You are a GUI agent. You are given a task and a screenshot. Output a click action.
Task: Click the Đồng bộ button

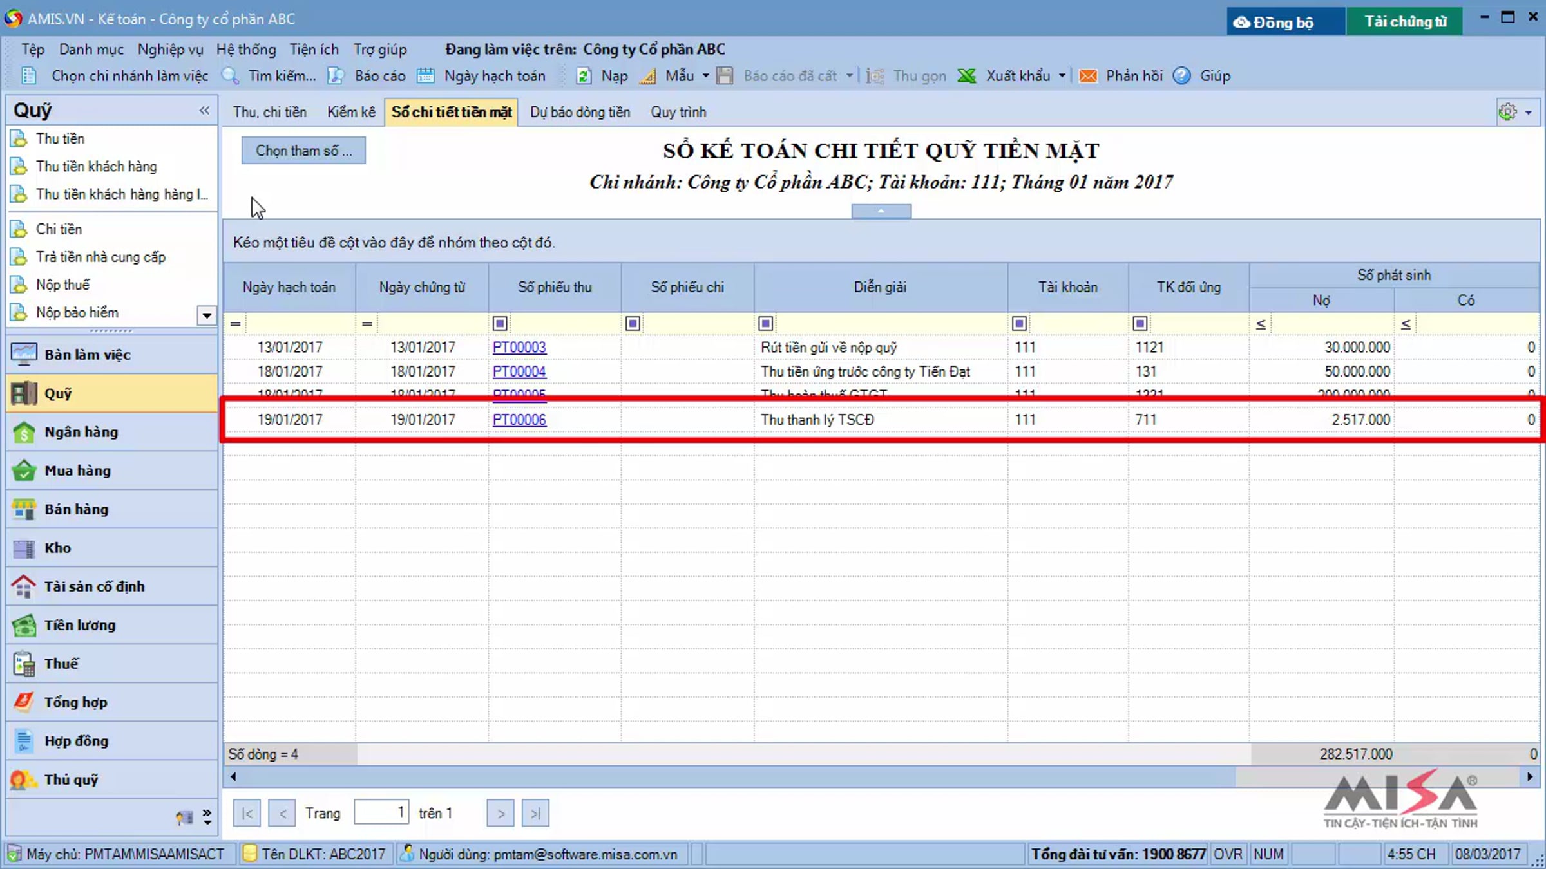1285,22
